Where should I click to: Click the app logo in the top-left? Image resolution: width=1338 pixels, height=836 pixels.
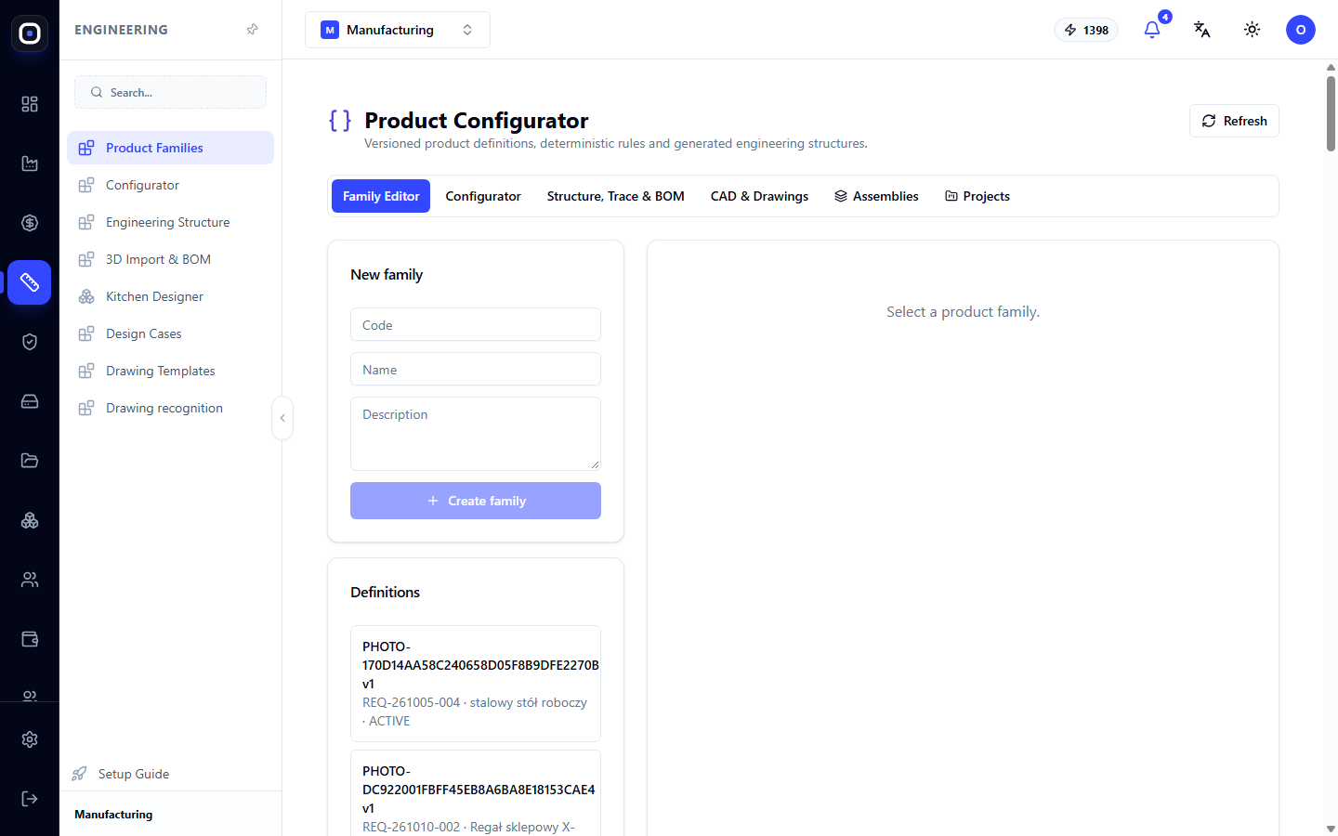click(30, 33)
